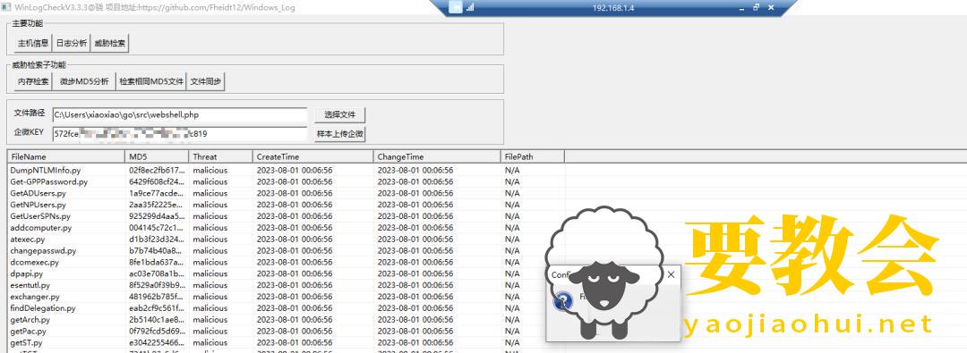Pin the 192.168.1.4 remote connection bar

pos(455,8)
